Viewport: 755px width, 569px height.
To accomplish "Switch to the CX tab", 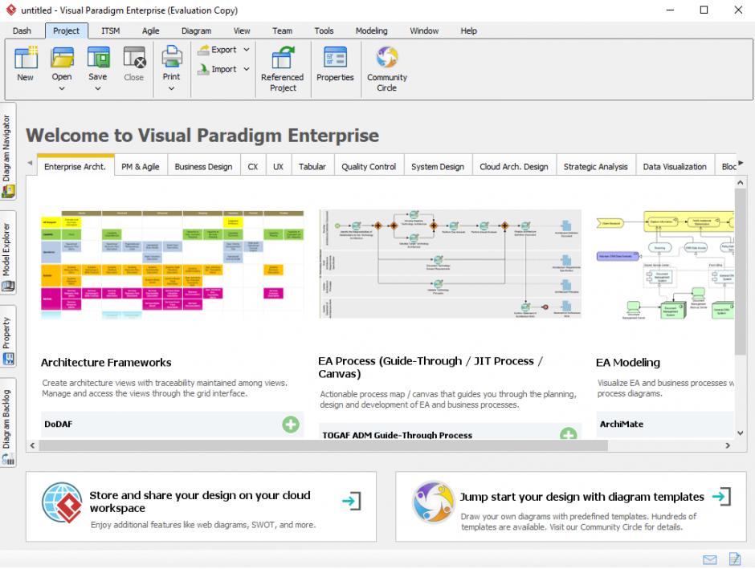I will (253, 166).
